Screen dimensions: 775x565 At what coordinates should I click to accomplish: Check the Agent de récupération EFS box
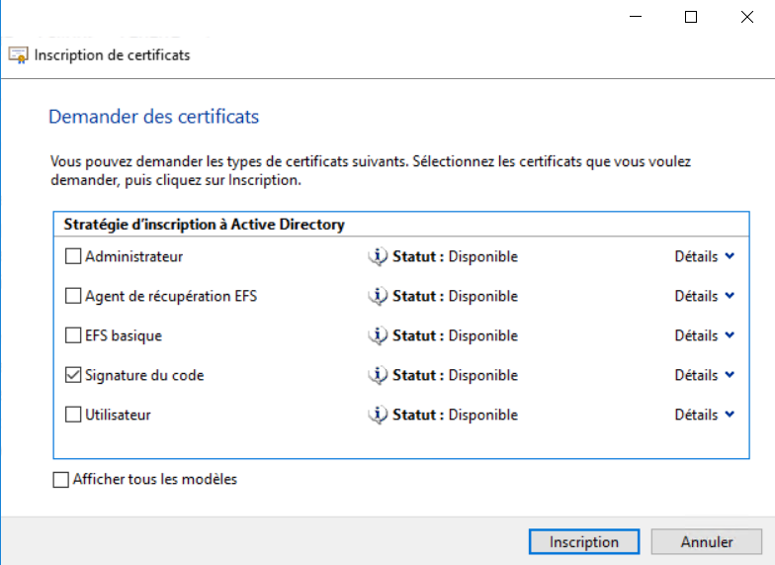pos(73,297)
